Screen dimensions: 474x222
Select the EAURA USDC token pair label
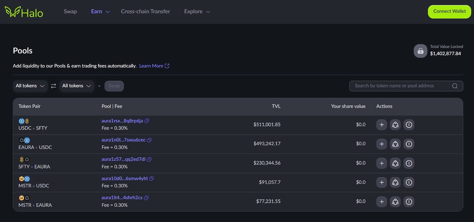[x=35, y=147]
